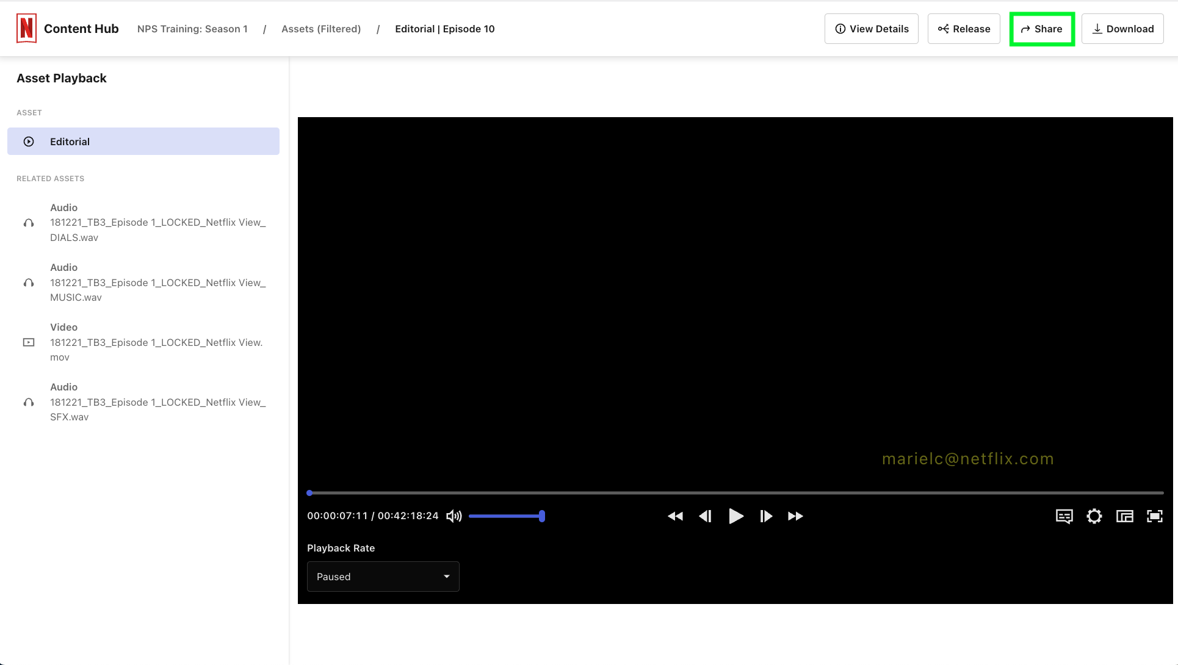Select the Editorial asset in the sidebar
1178x665 pixels.
(143, 141)
